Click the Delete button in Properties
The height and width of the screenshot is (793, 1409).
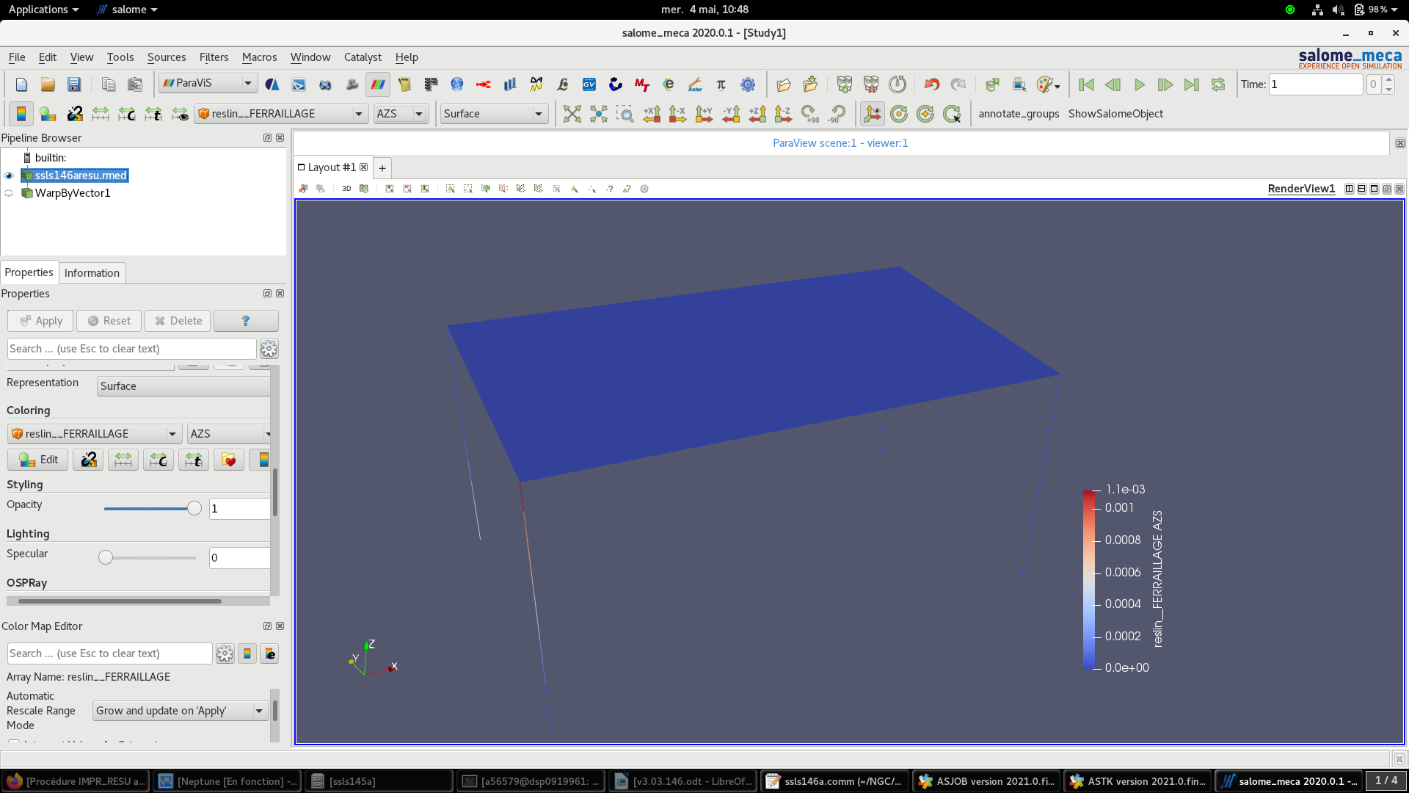[x=178, y=321]
